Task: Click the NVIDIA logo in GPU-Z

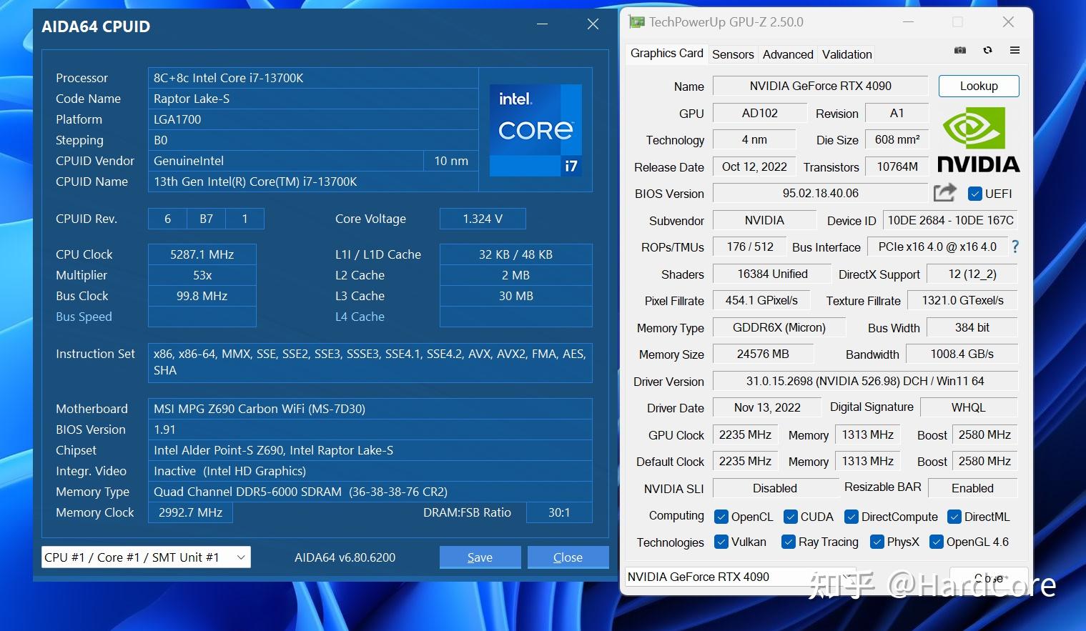Action: [978, 140]
